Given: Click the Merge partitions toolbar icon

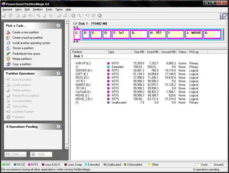Looking at the screenshot, I should click(x=59, y=16).
